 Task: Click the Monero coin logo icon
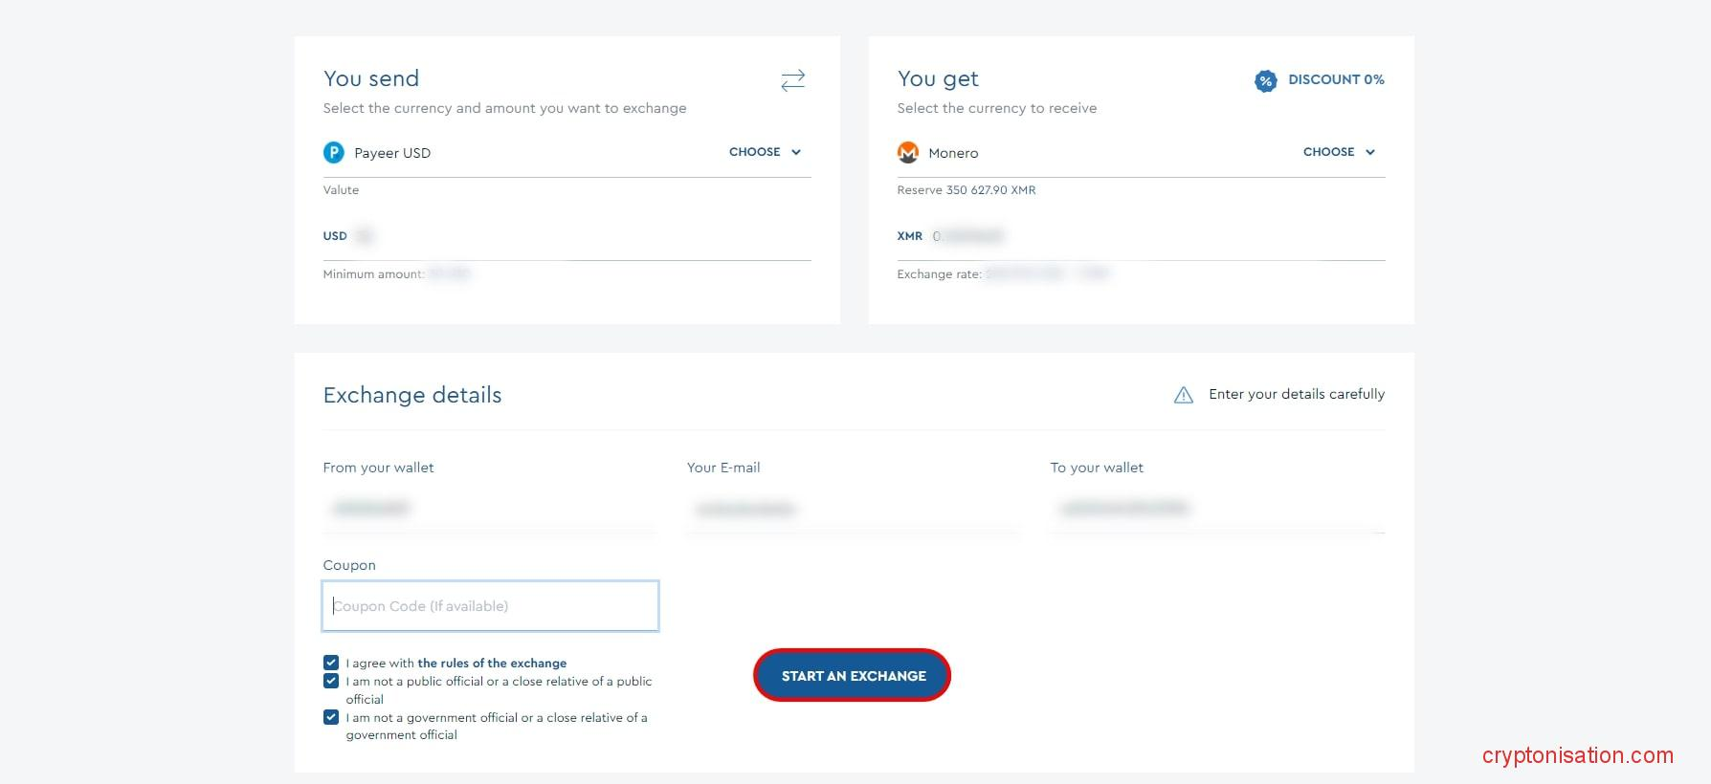[x=908, y=152]
